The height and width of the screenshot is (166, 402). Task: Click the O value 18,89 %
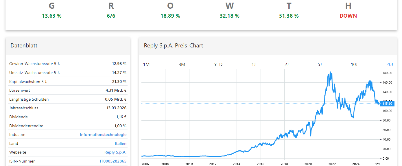pyautogui.click(x=170, y=16)
